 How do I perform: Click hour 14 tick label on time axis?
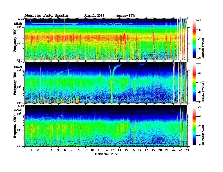coord(119,150)
